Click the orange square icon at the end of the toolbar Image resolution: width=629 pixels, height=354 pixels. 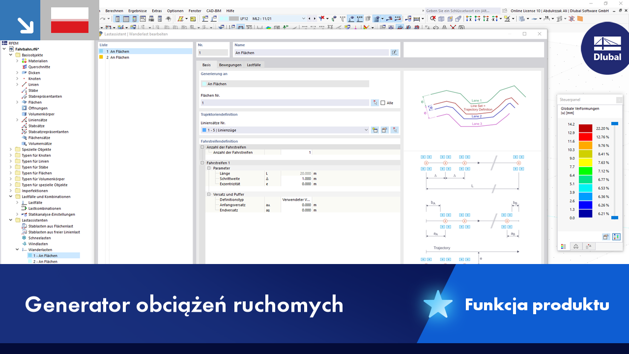tap(580, 19)
